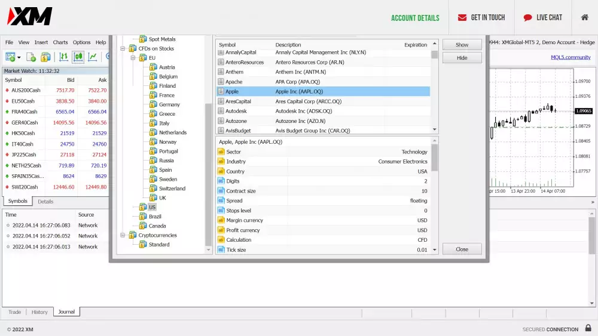The image size is (598, 336).
Task: Open the Help menu
Action: pos(100,42)
